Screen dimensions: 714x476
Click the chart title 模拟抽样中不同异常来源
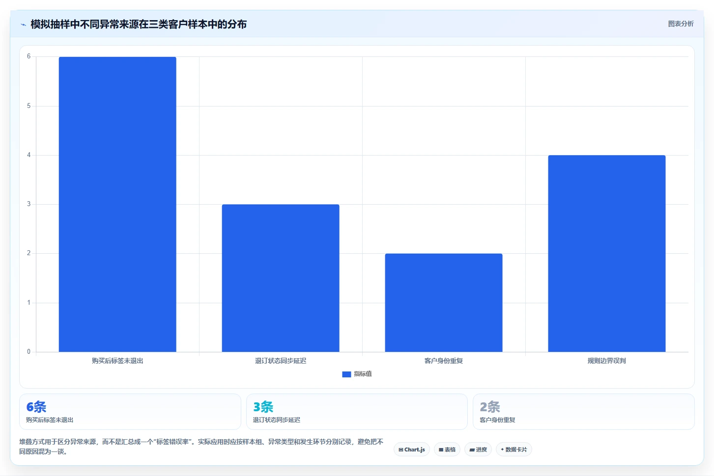coord(139,24)
